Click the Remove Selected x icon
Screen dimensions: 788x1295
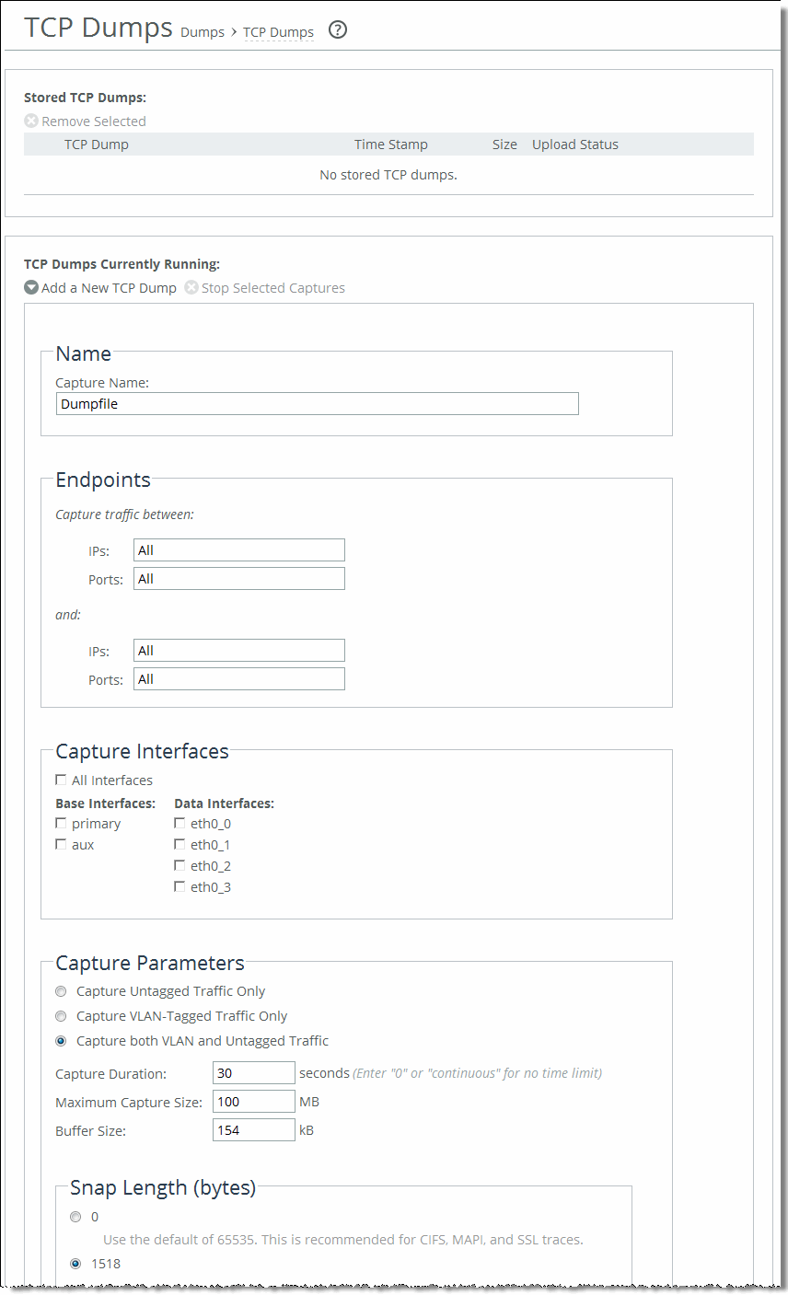click(30, 121)
